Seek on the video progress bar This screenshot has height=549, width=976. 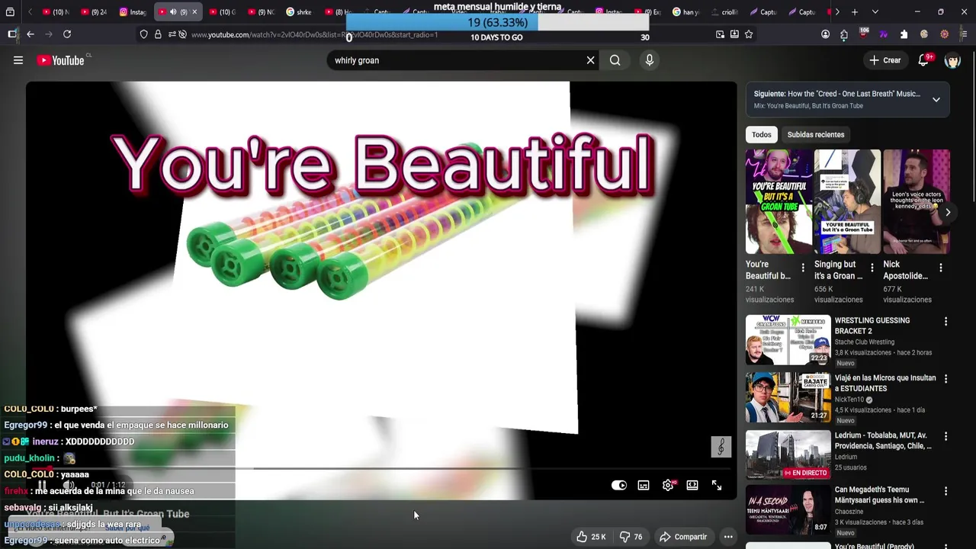click(381, 468)
